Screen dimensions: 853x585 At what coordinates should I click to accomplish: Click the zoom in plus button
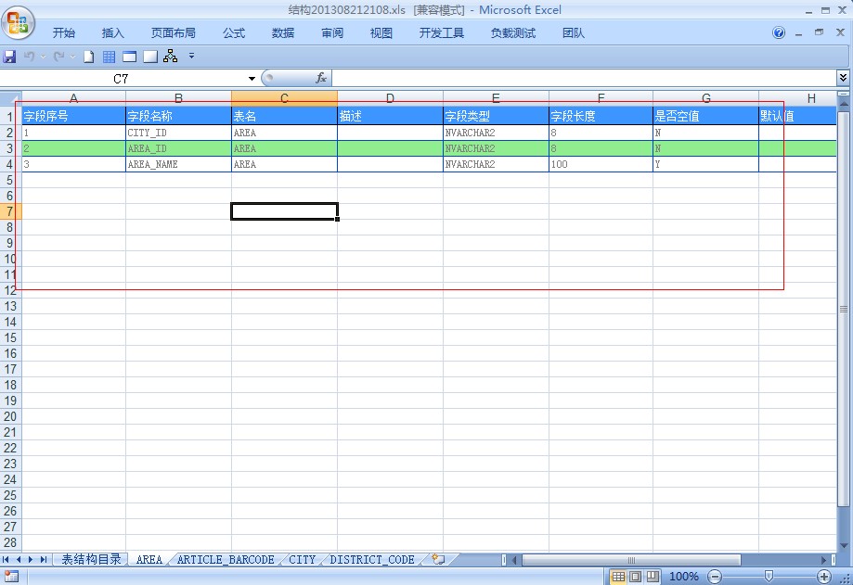pos(824,577)
